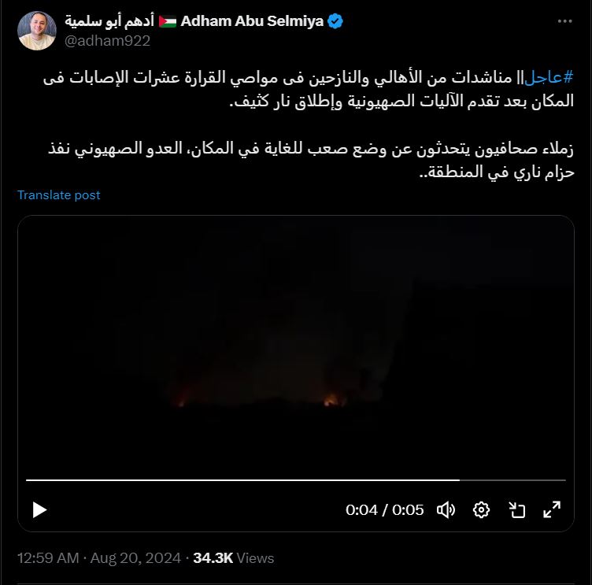
Task: Click the blue verified badge
Action: (335, 21)
